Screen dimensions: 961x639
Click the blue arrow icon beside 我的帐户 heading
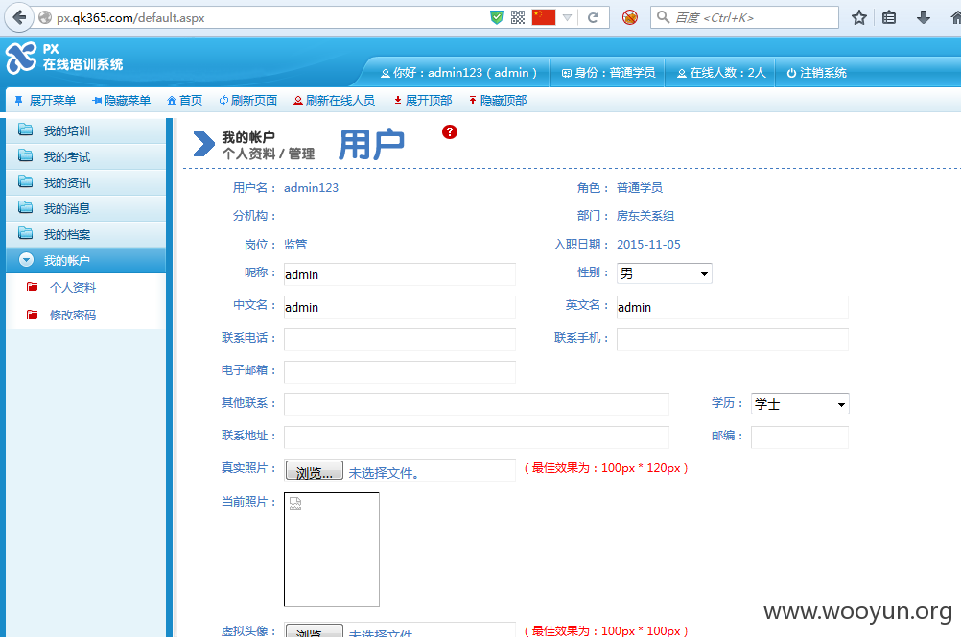point(203,145)
